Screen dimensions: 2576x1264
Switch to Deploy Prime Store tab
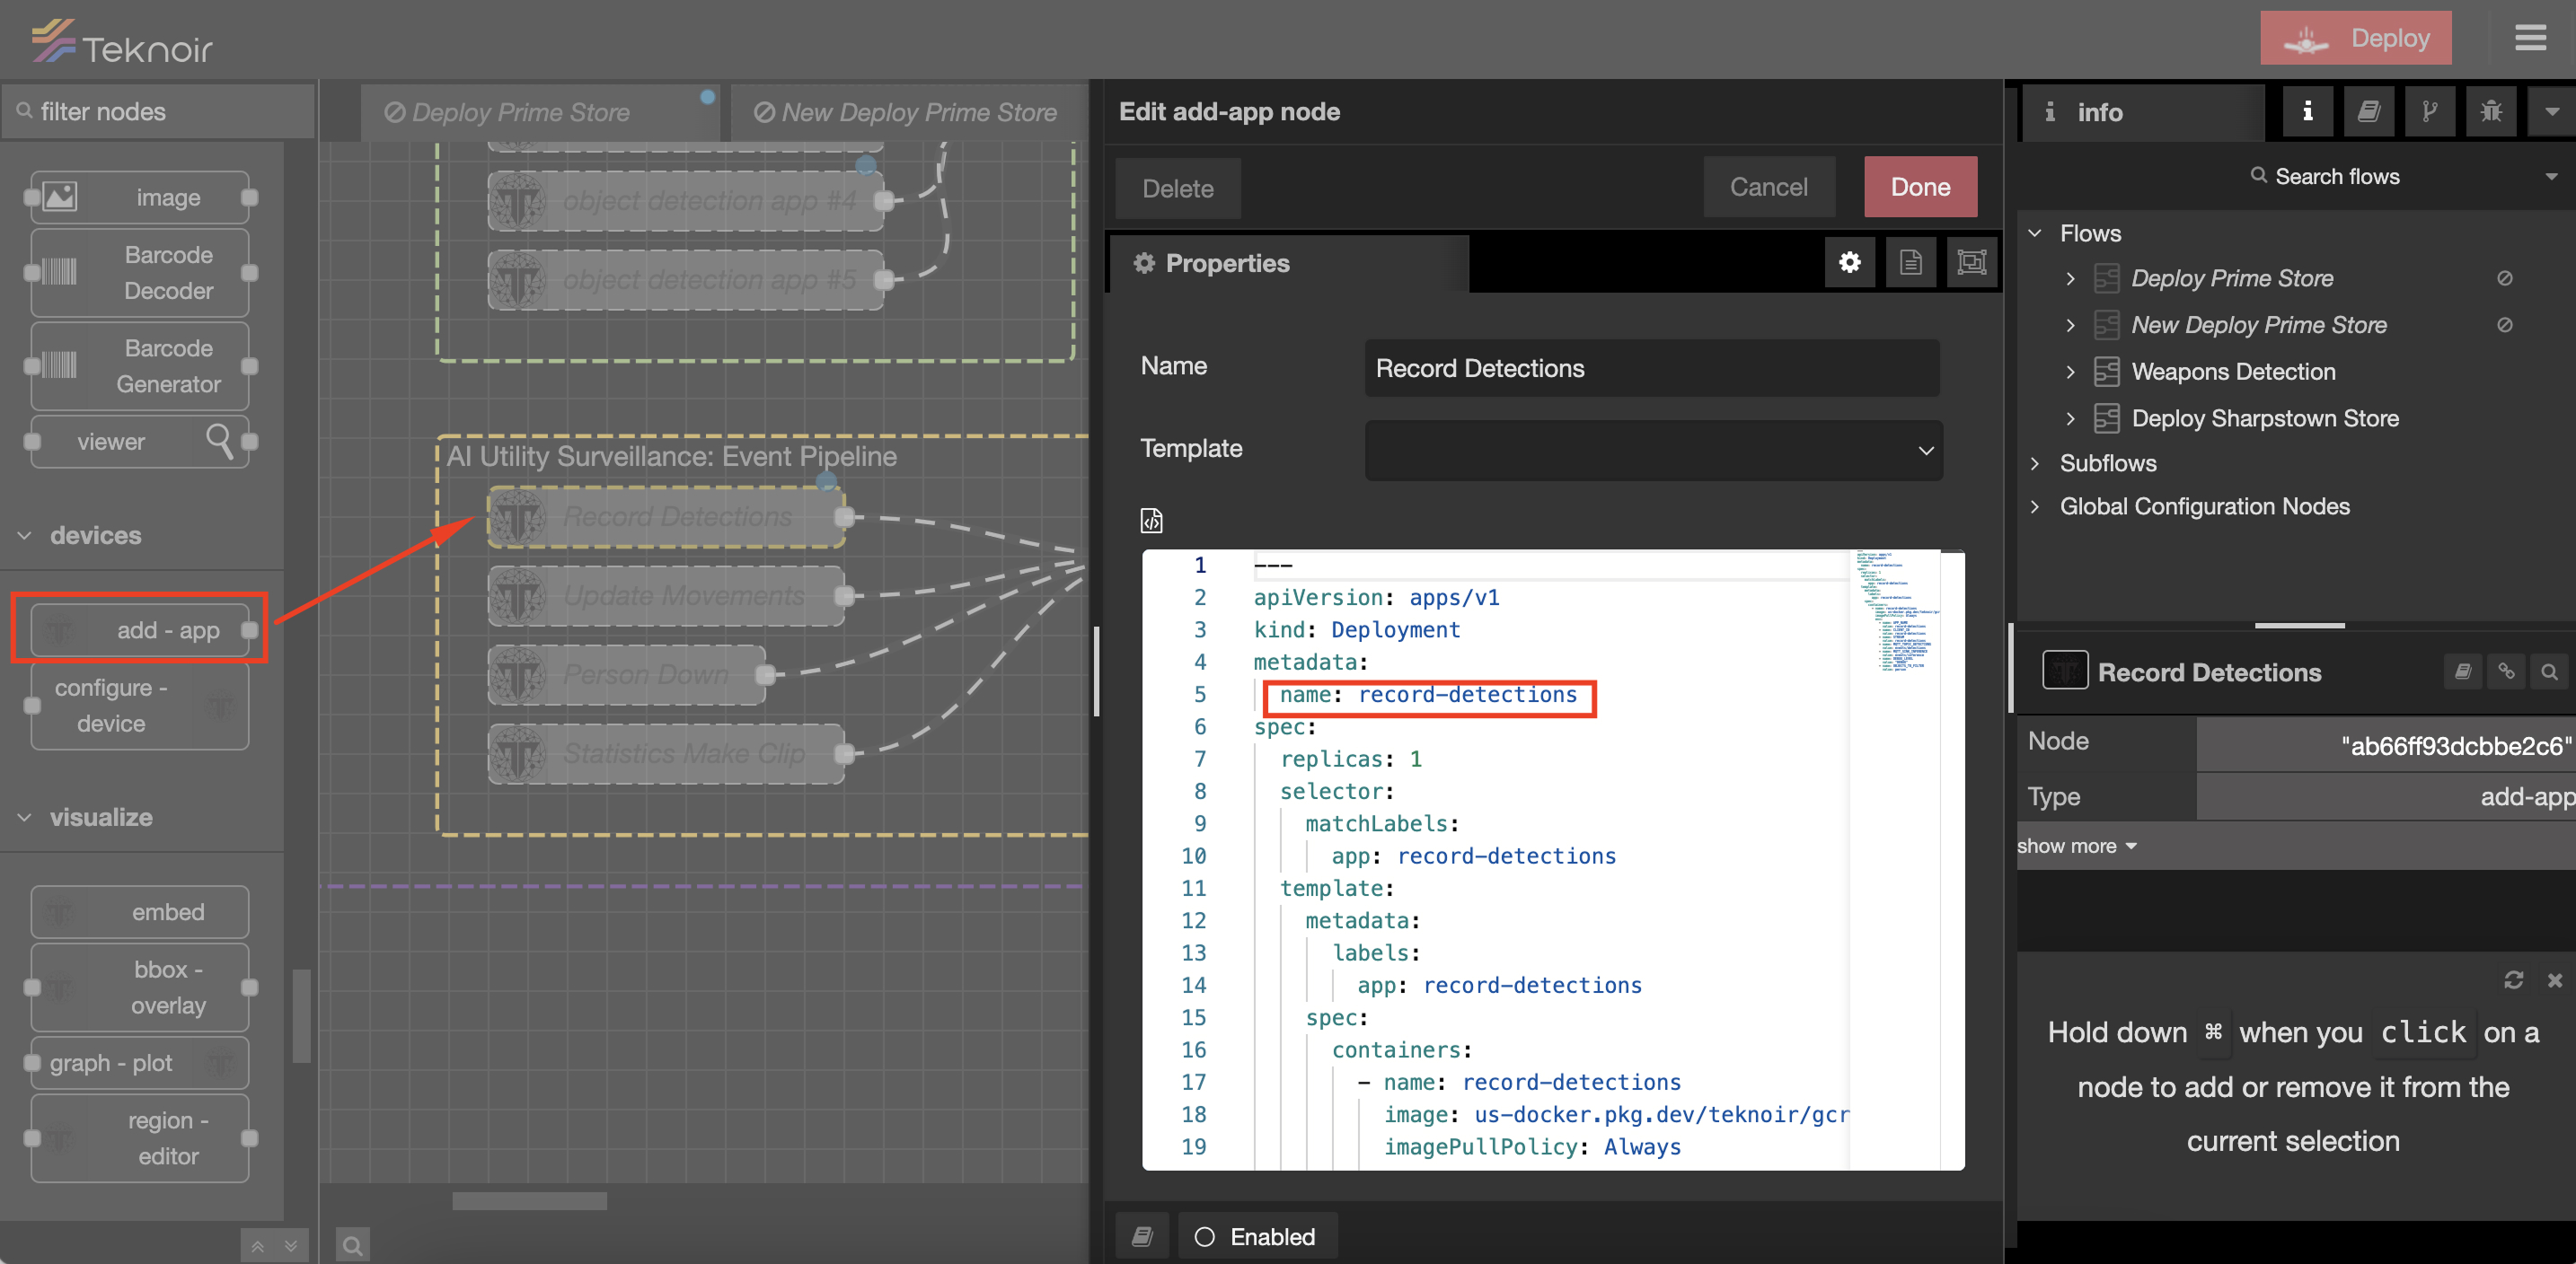(x=538, y=112)
